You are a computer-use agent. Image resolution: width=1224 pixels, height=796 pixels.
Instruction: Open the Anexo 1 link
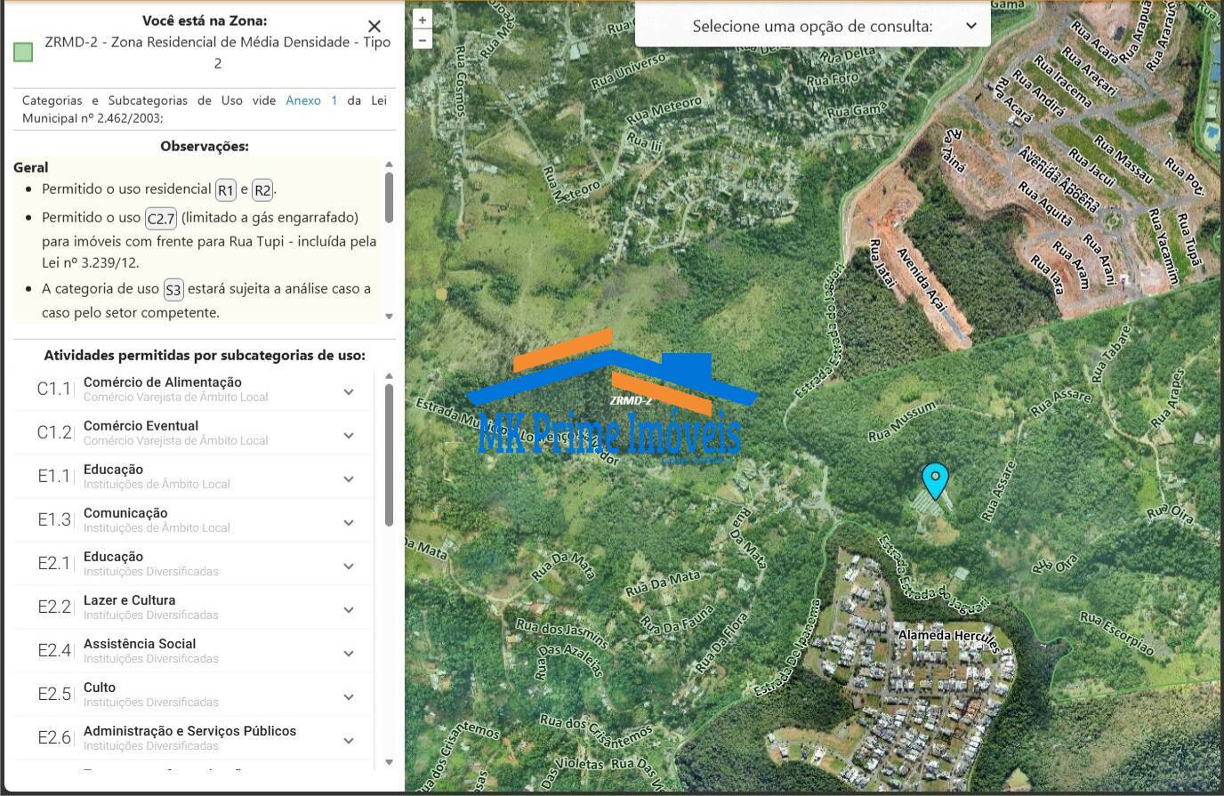(x=311, y=101)
